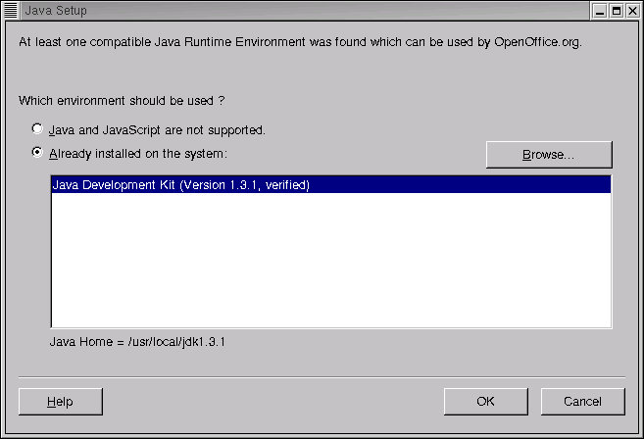
Task: Select 'Java and JavaScript are not supported' radio
Action: coord(38,128)
